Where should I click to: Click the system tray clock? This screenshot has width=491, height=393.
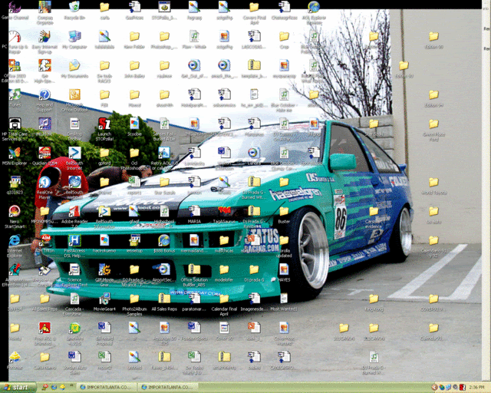pos(478,388)
